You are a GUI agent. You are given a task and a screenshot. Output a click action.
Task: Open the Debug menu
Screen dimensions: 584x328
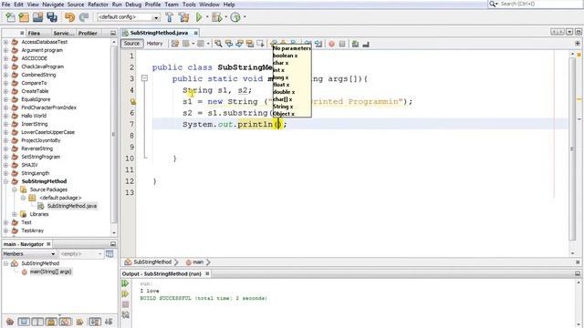point(133,5)
